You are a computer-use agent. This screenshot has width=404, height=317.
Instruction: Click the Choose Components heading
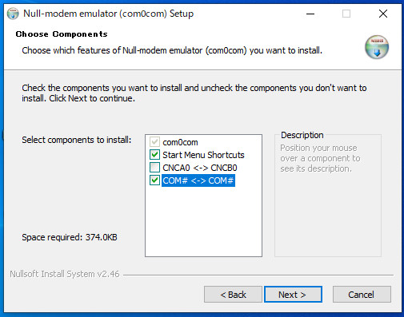[62, 34]
